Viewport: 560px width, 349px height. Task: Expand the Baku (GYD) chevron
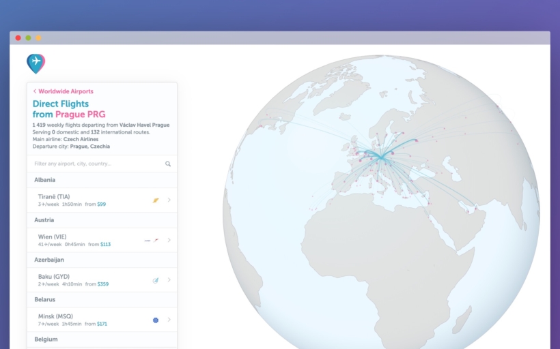[169, 280]
